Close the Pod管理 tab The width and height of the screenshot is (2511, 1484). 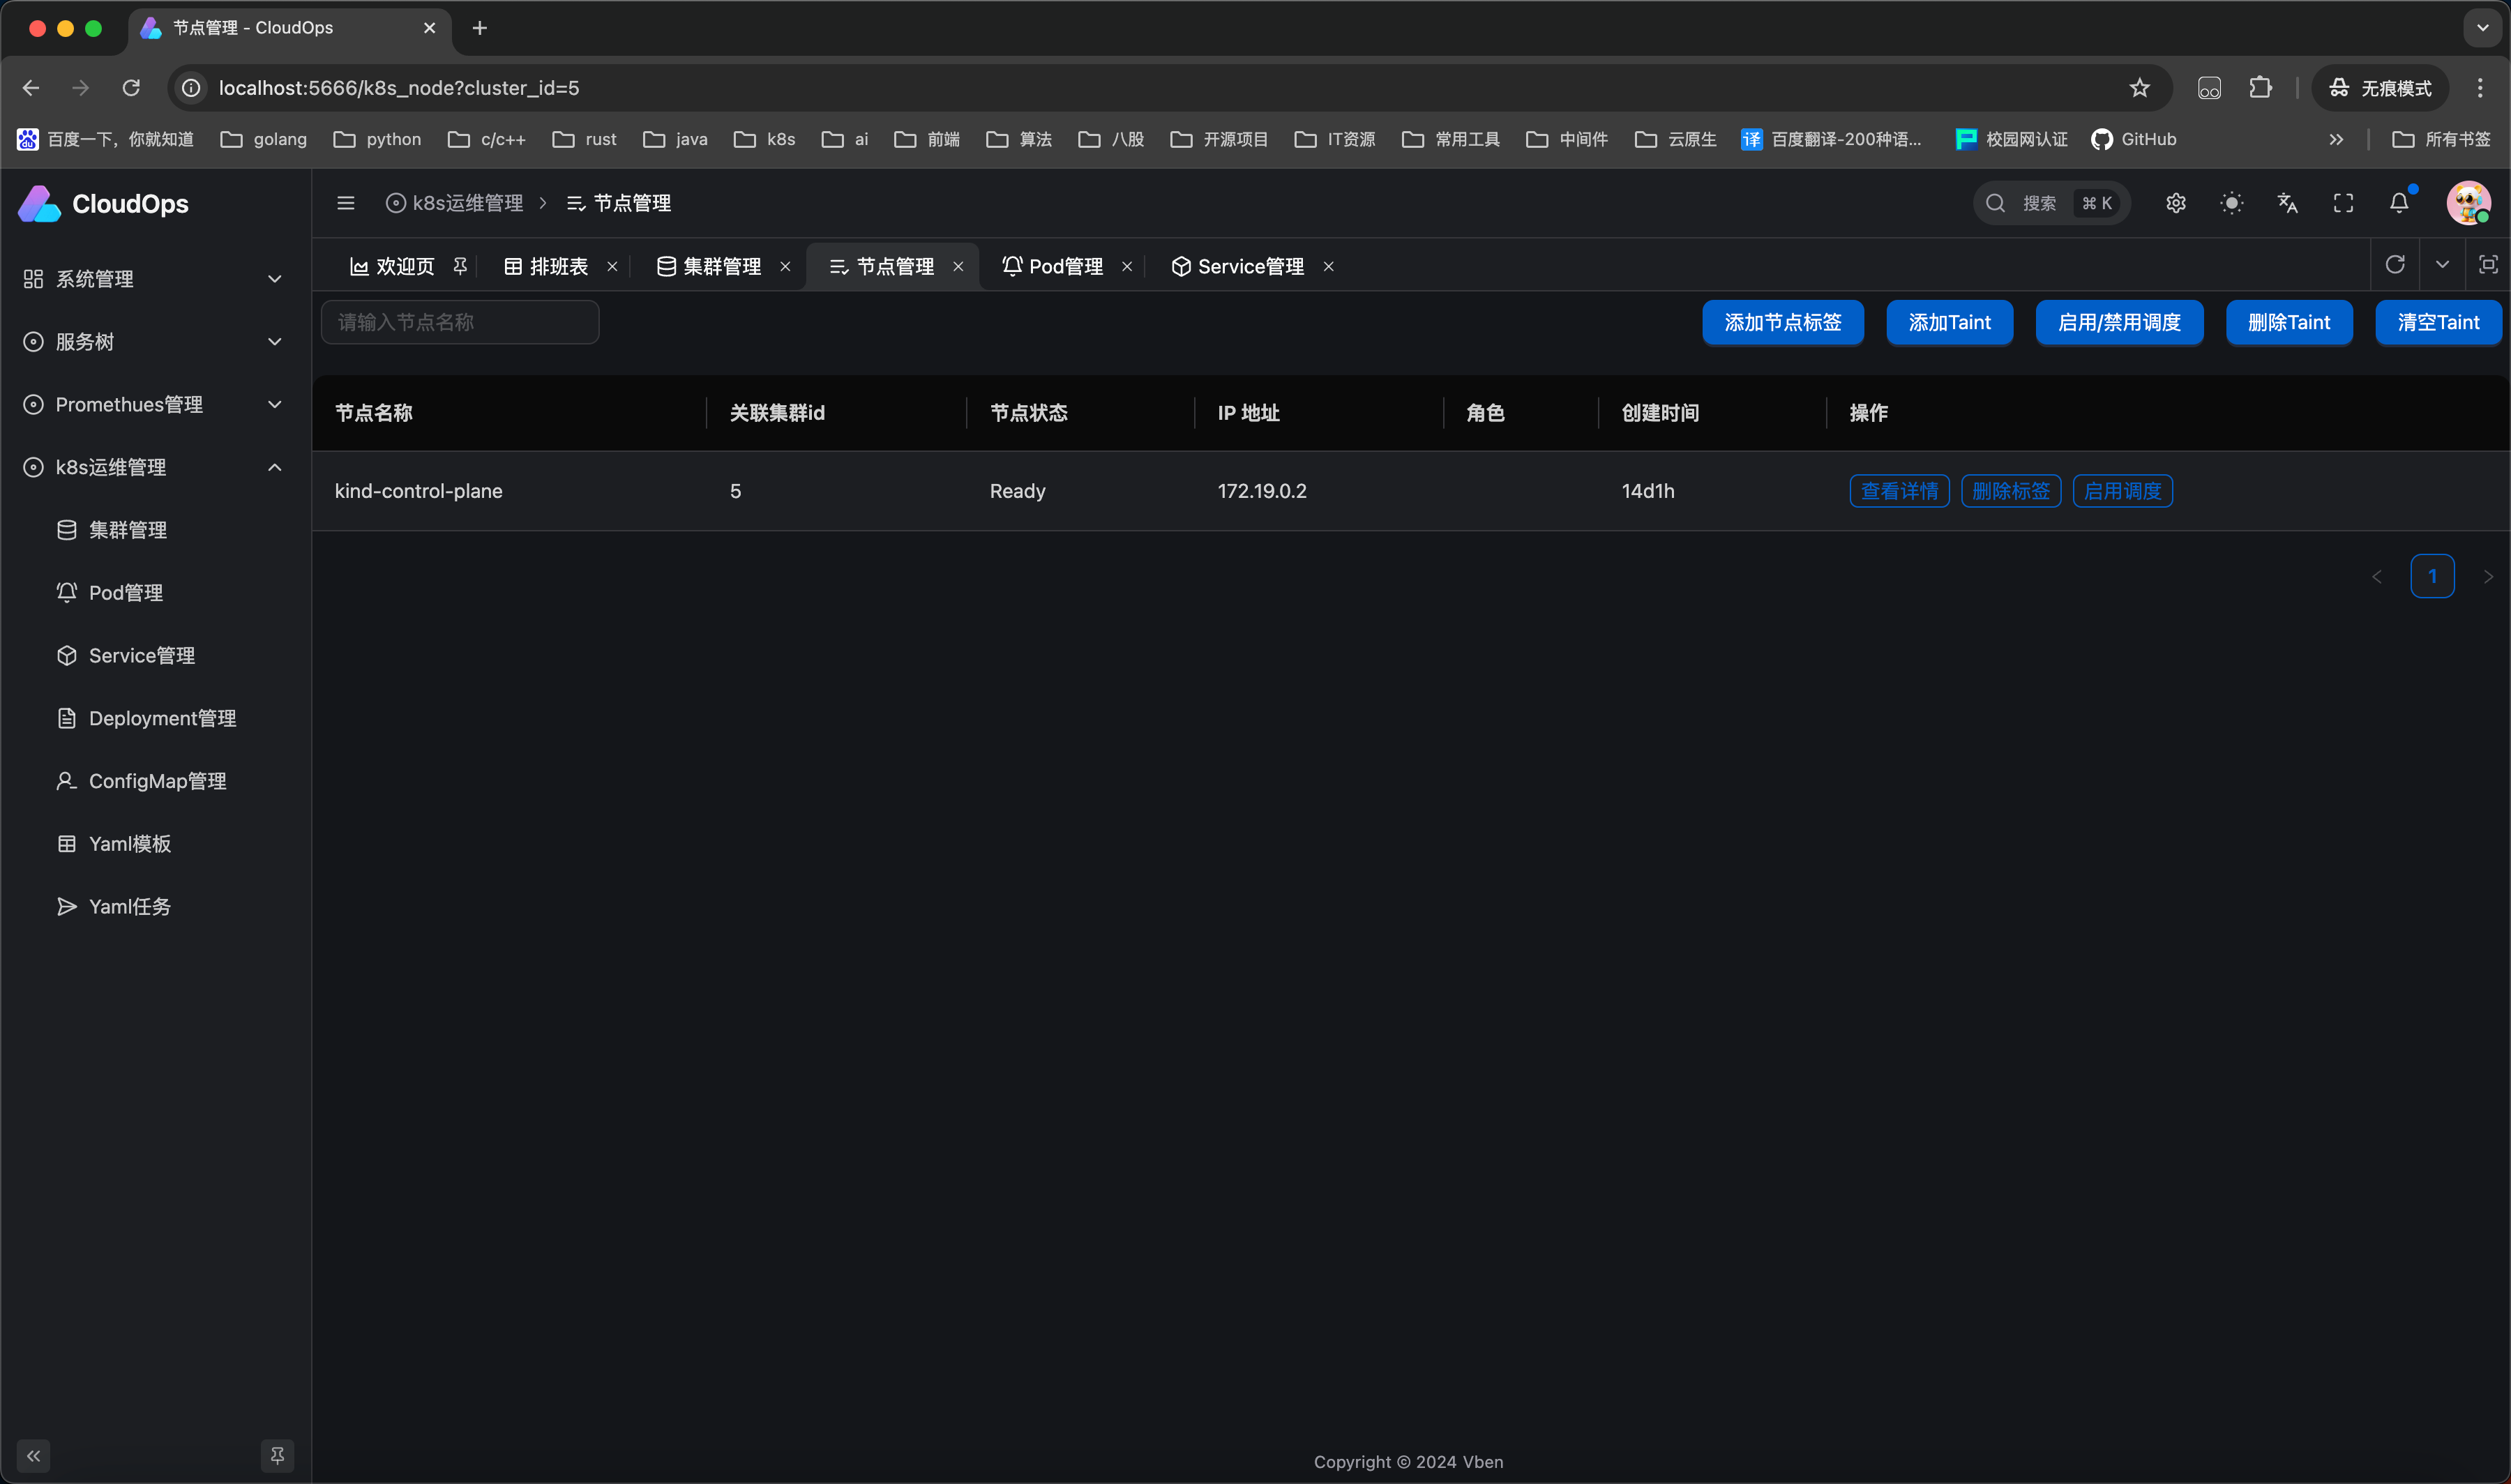click(x=1128, y=266)
